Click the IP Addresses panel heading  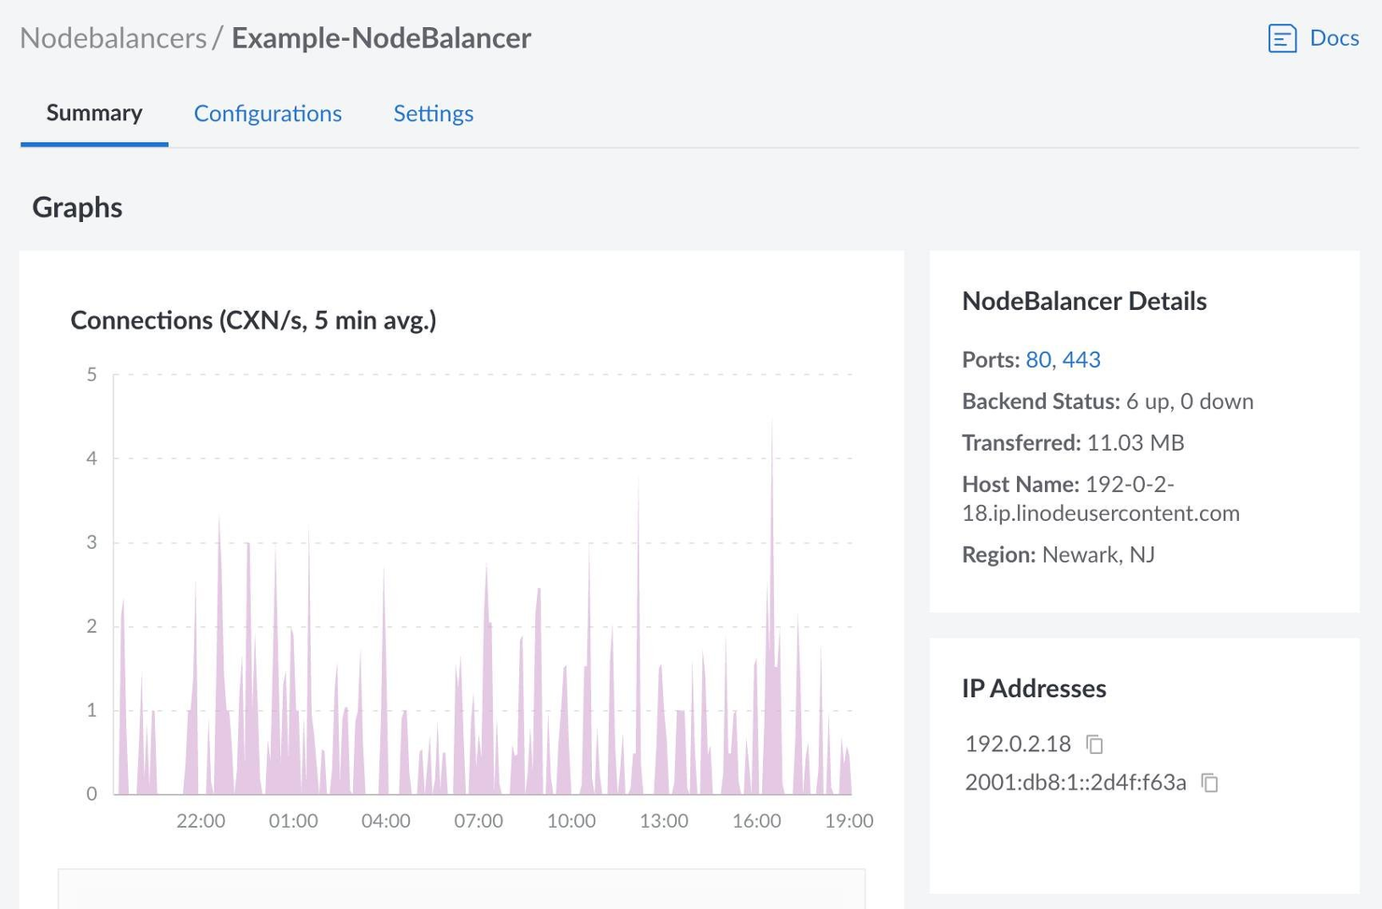click(1033, 688)
